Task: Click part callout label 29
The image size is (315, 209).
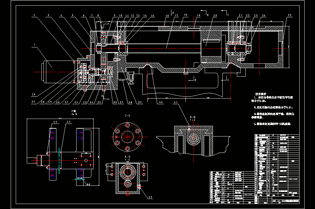Action: pos(50,102)
